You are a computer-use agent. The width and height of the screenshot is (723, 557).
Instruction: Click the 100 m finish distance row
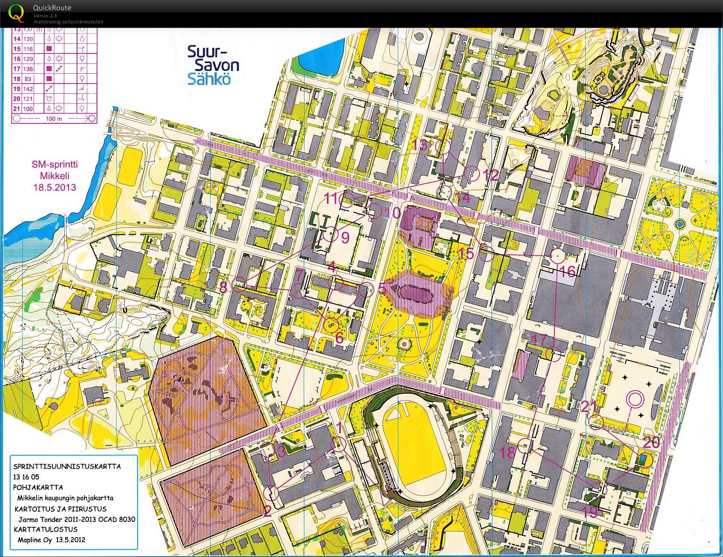point(54,119)
